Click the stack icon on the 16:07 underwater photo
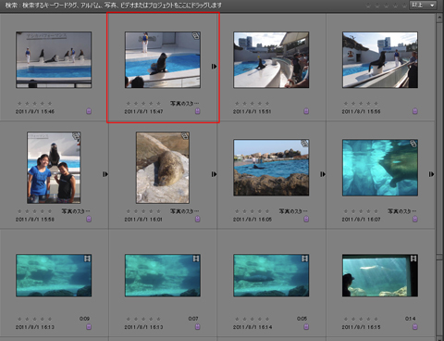 413,144
